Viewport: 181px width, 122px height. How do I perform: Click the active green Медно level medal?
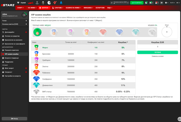(38, 32)
